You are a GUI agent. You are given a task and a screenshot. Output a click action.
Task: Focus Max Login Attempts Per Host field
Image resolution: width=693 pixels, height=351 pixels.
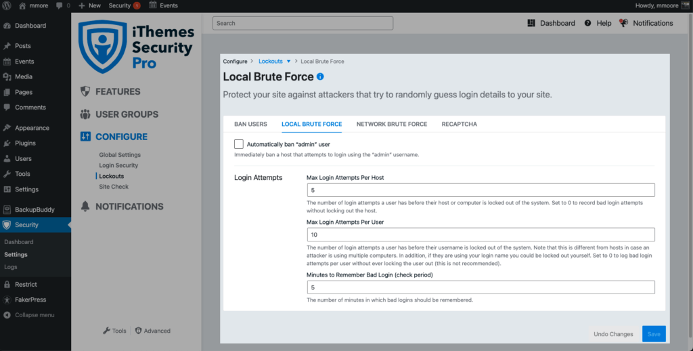click(x=481, y=190)
